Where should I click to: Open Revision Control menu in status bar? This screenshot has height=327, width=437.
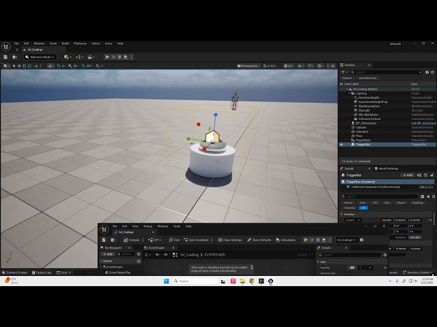coord(418,272)
